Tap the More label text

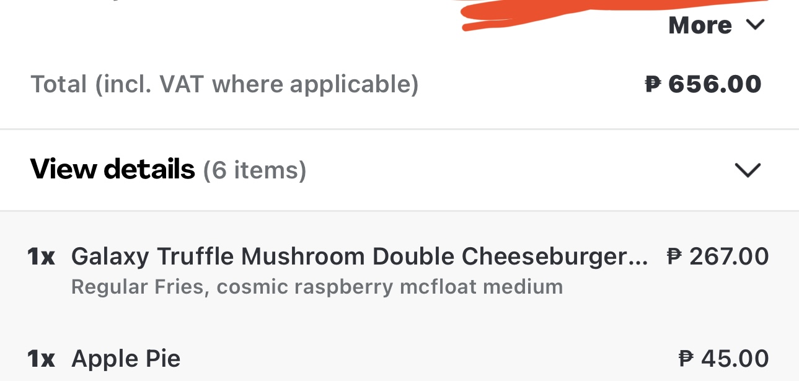click(x=700, y=25)
